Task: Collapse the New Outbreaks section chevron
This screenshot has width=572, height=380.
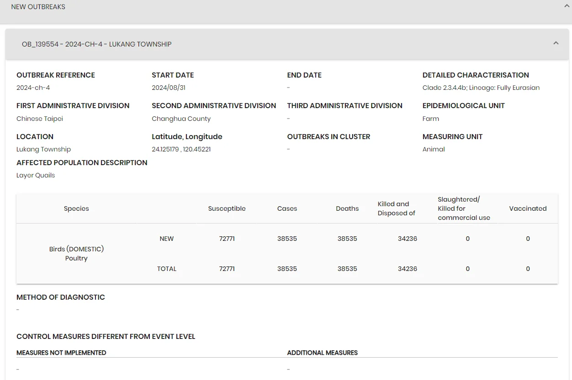Action: (567, 6)
